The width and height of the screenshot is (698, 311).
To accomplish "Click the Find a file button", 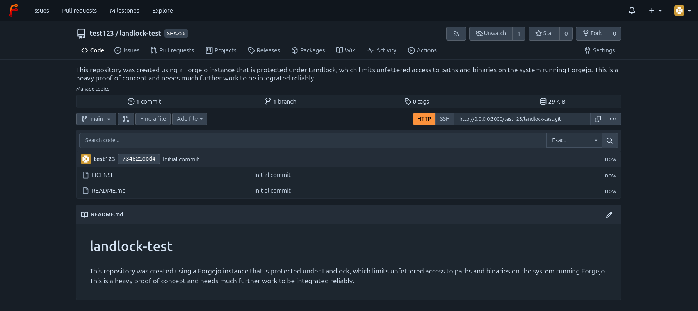I will [153, 119].
